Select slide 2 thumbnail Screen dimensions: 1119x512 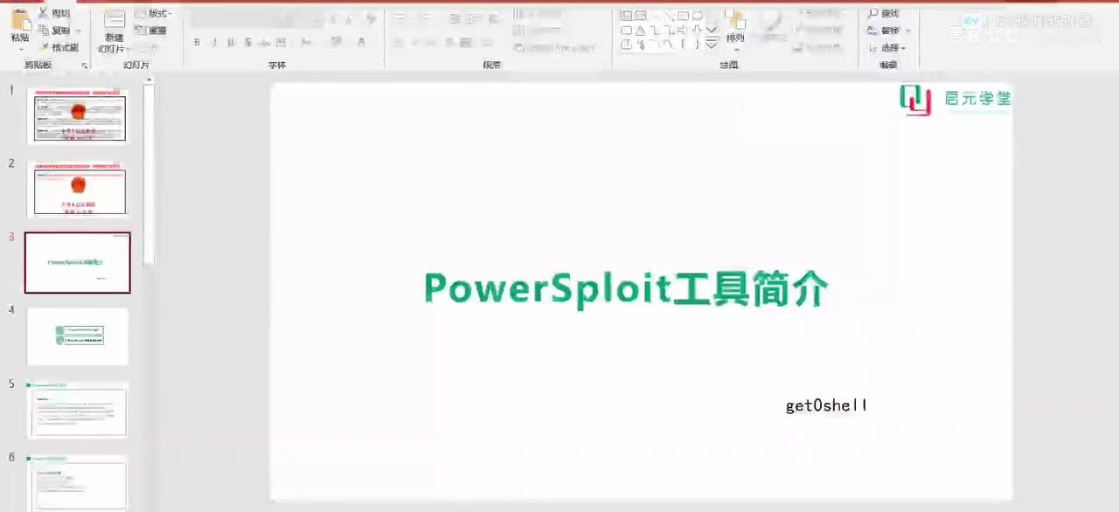[79, 190]
